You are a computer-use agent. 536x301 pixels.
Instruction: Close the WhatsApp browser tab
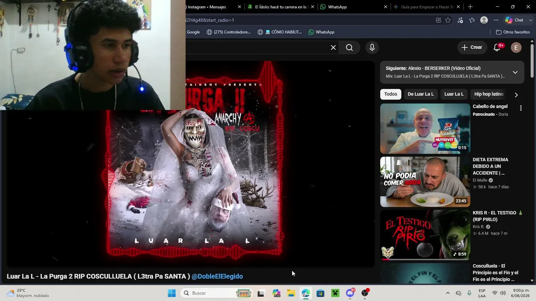[x=385, y=7]
